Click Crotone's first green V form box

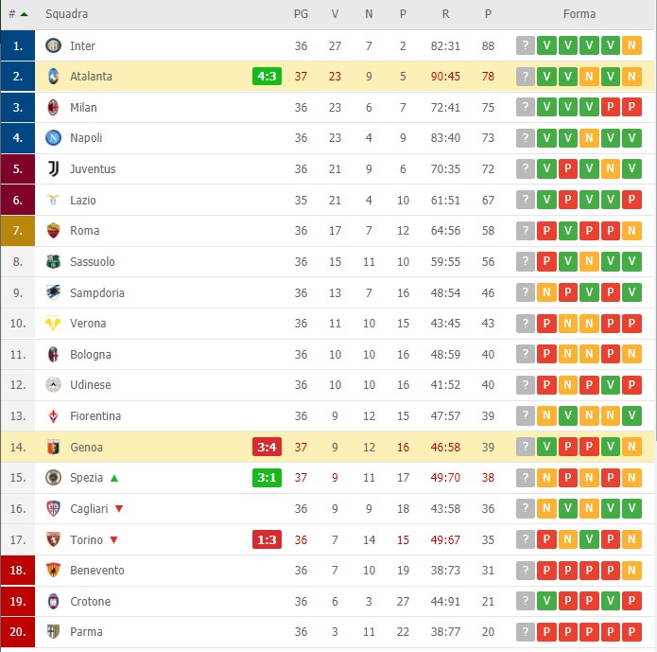(546, 601)
